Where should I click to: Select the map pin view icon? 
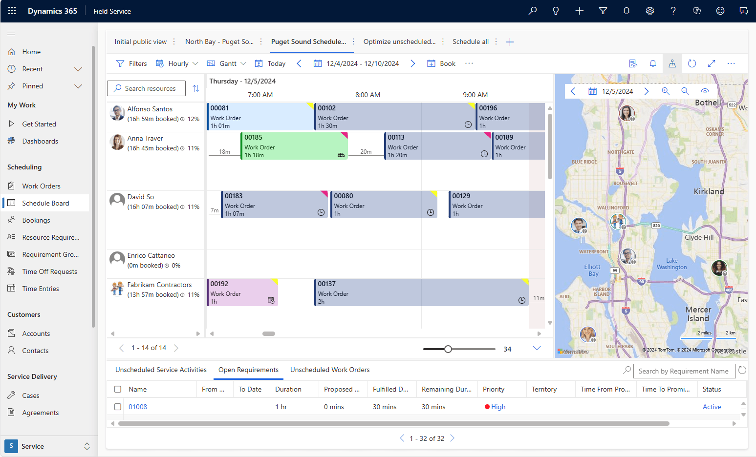672,63
